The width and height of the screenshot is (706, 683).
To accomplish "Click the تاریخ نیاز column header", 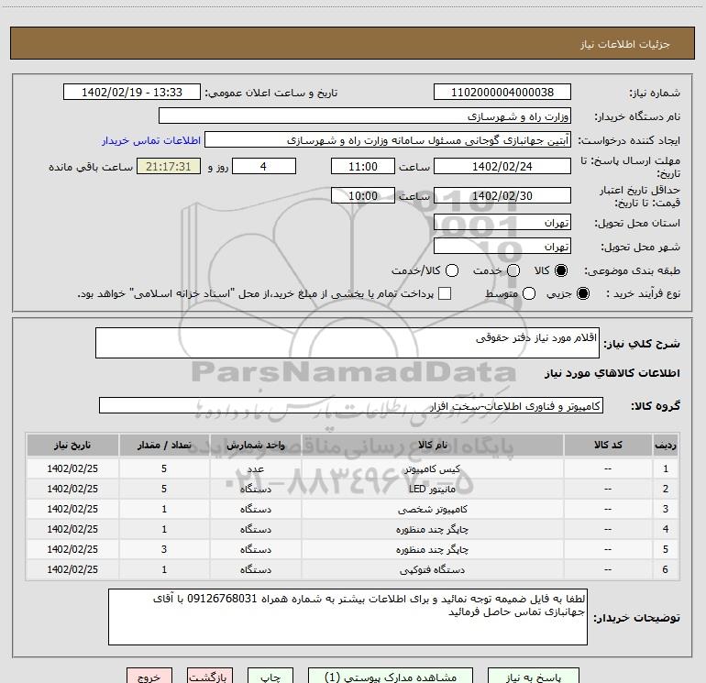I will point(72,445).
